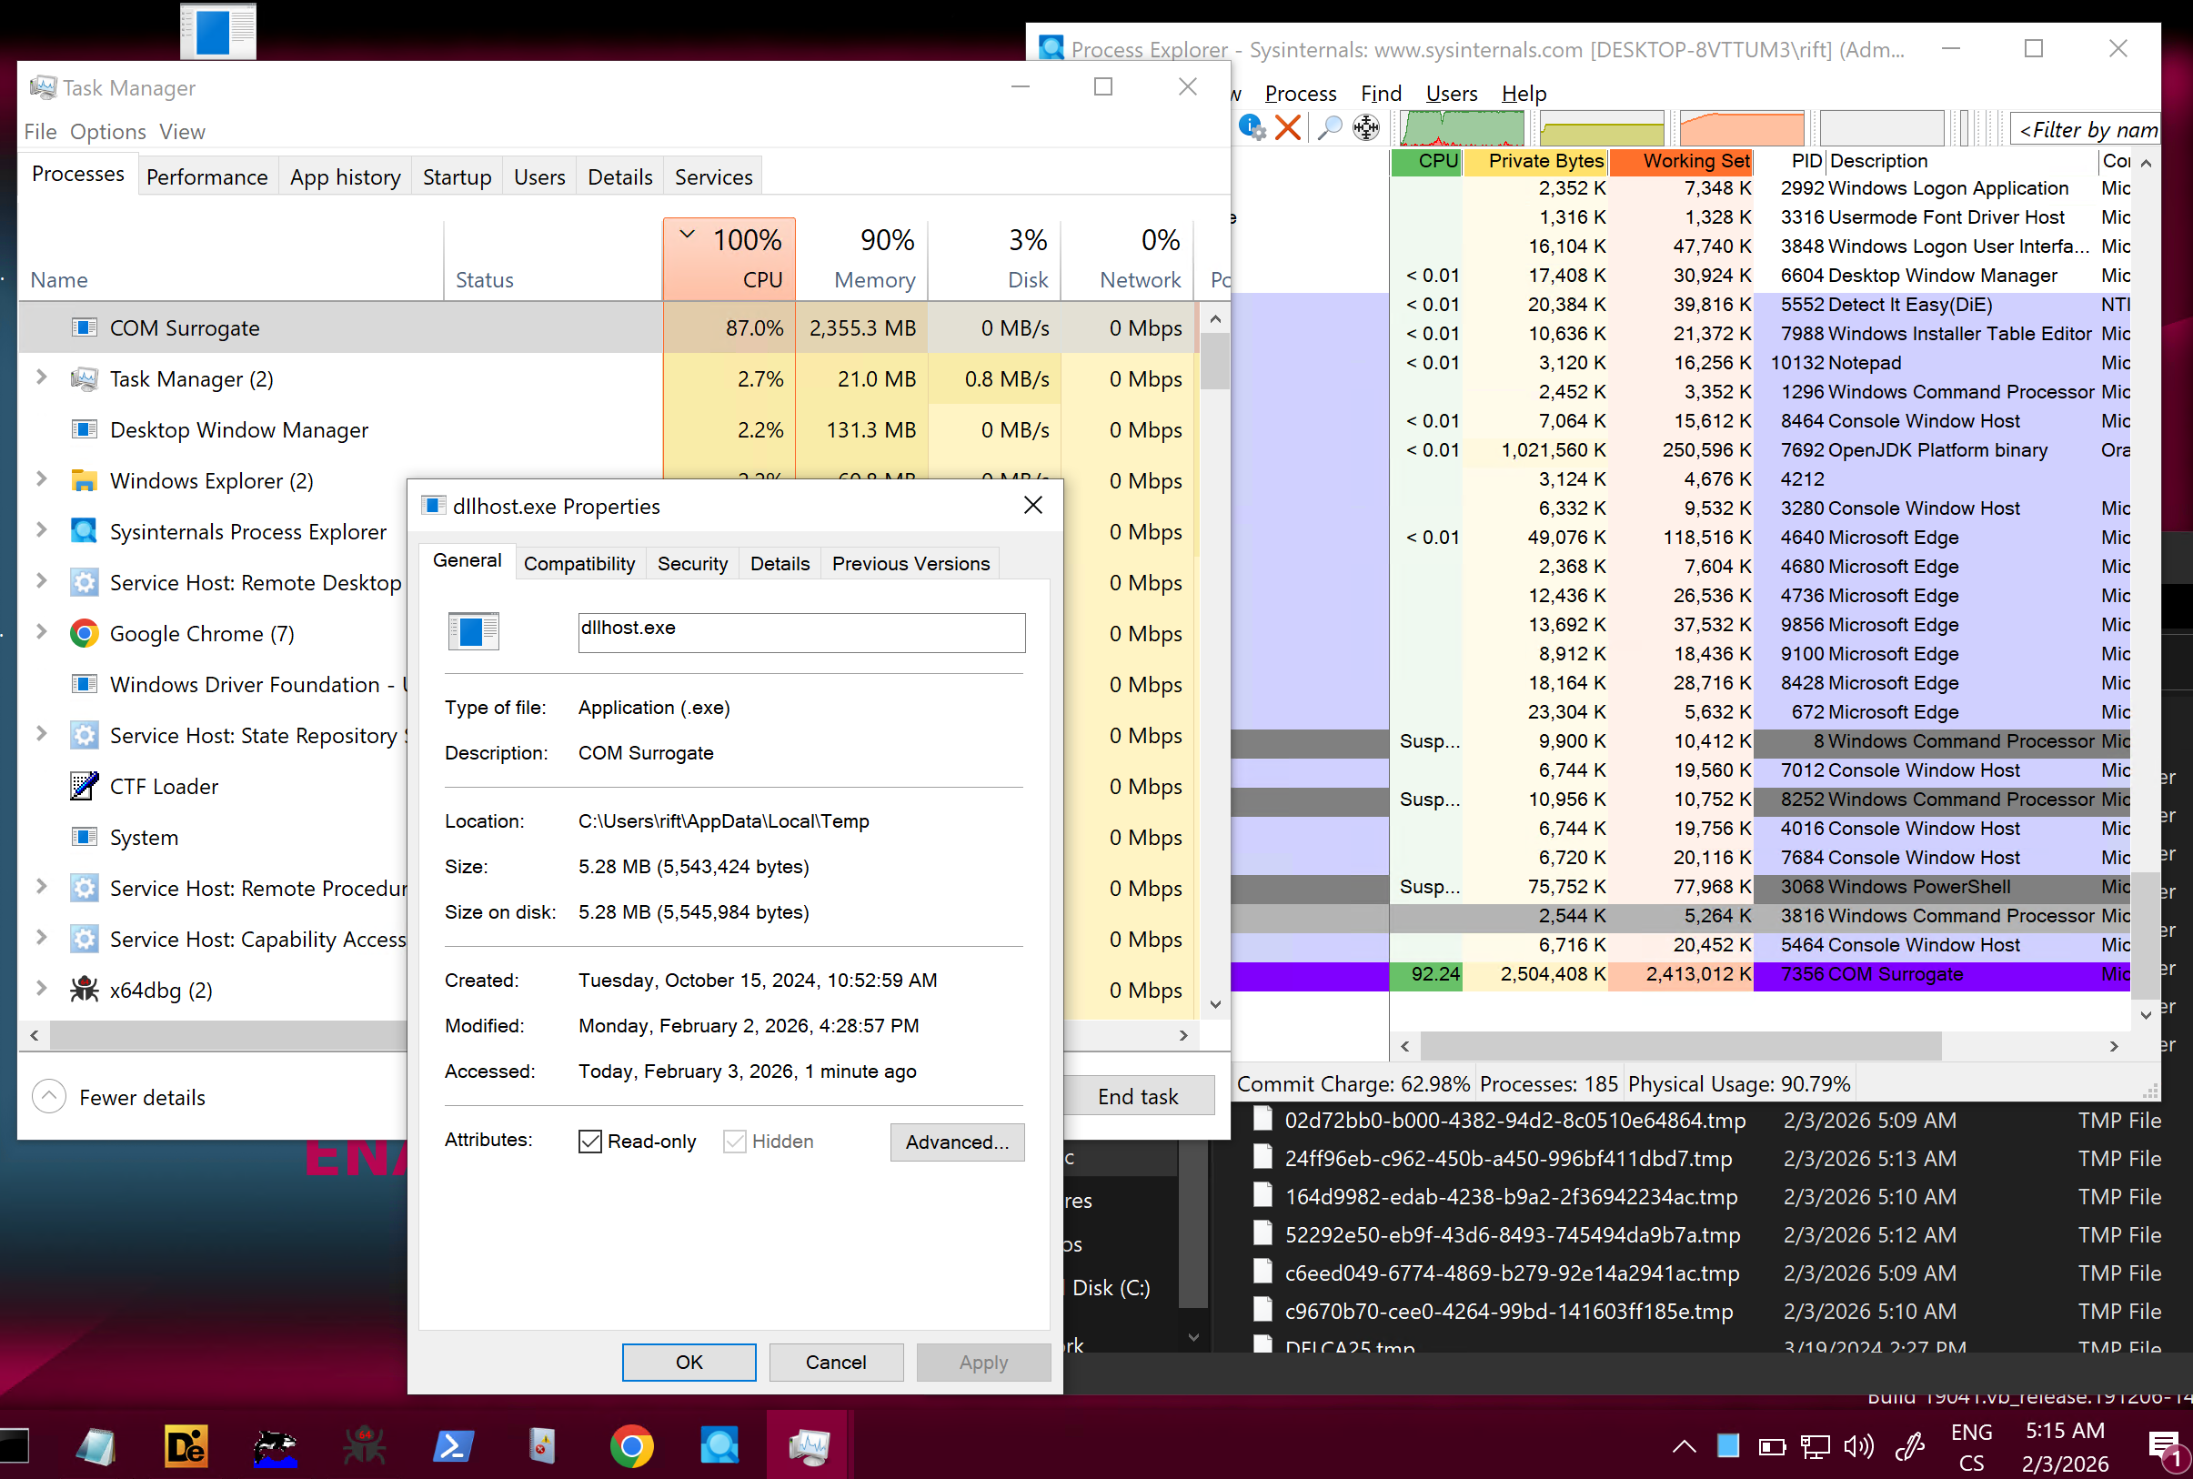2193x1479 pixels.
Task: Select the 3068 Windows PowerShell row
Action: (1681, 887)
